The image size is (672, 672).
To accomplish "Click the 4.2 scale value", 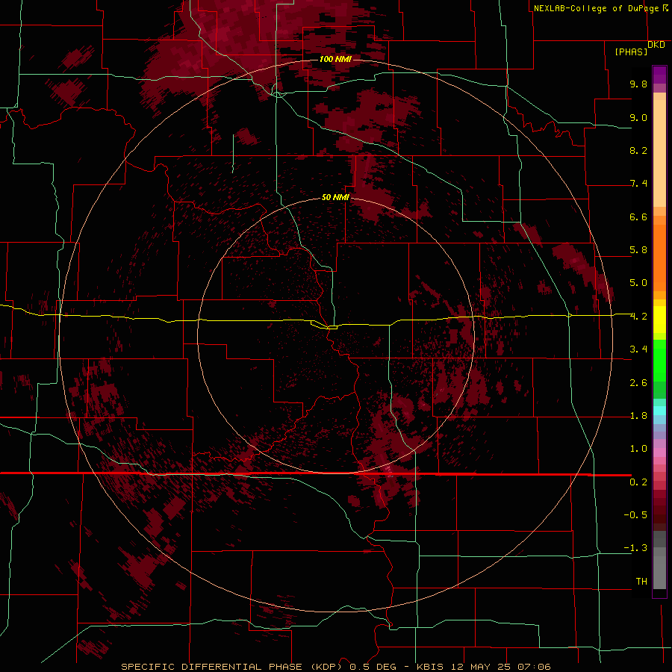I will click(x=638, y=317).
